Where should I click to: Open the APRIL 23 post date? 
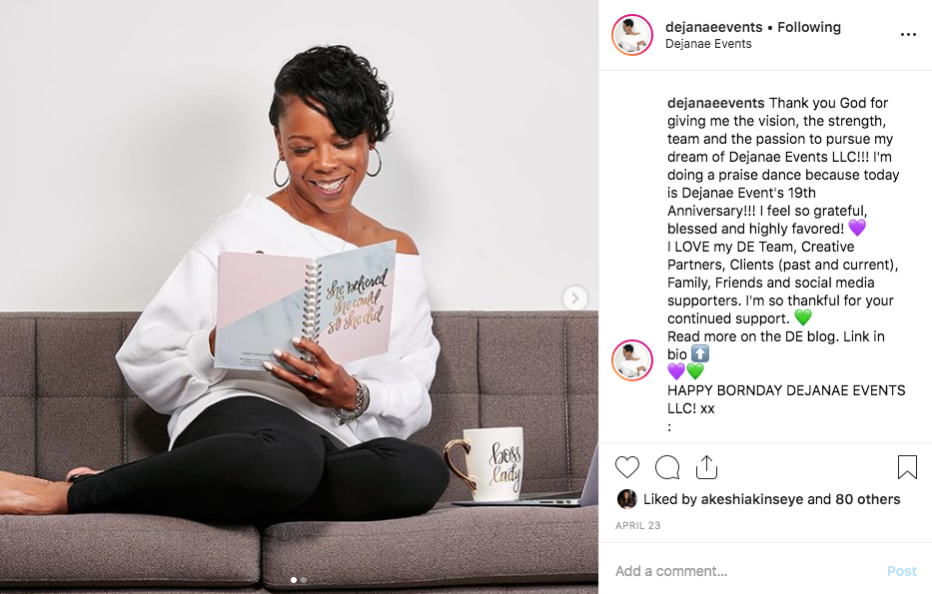[x=637, y=526]
